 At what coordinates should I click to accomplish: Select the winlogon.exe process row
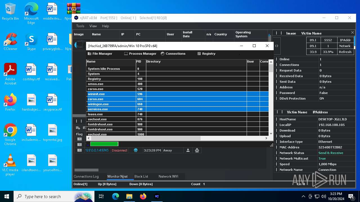(x=177, y=104)
